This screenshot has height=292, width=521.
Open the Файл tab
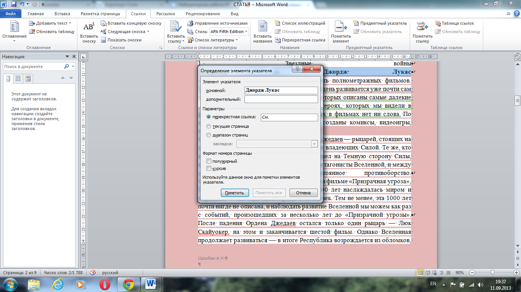[10, 14]
